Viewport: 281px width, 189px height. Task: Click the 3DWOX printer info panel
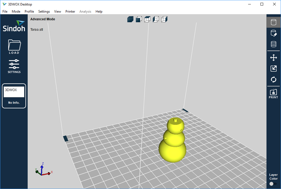click(14, 96)
